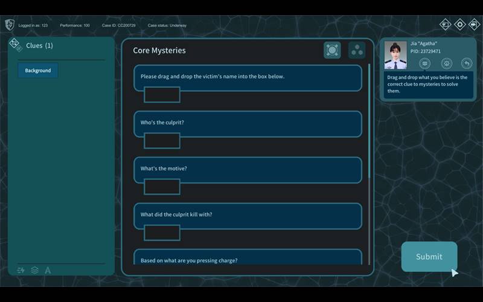Click Jia Agatha's portrait photo
This screenshot has height=302, width=483.
395,55
